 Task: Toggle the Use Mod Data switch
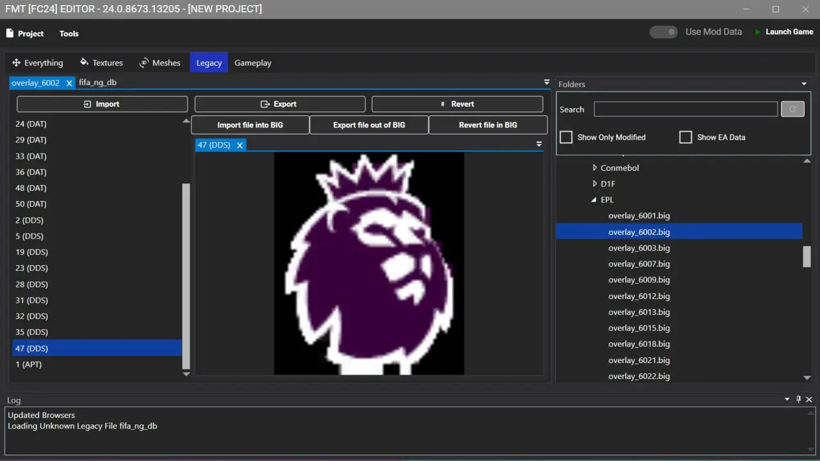click(664, 32)
